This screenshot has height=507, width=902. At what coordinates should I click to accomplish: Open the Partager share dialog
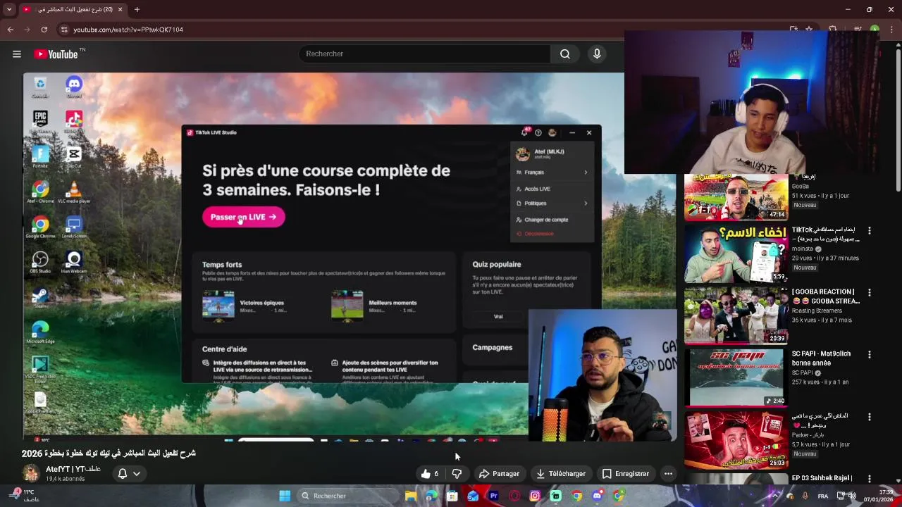(499, 474)
